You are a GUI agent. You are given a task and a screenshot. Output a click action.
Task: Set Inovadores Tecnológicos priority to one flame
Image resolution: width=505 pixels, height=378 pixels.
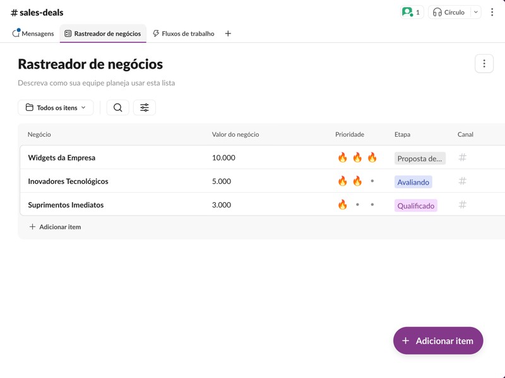[x=342, y=181]
